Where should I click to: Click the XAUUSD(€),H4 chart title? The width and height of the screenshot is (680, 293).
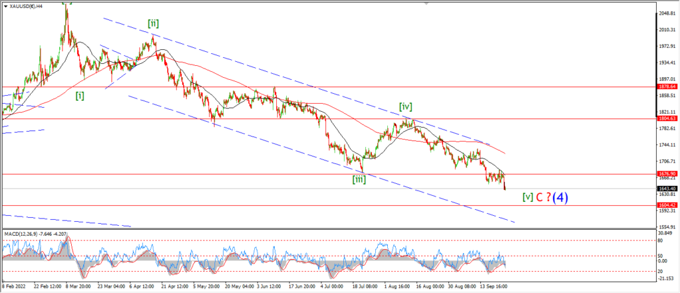pos(27,7)
